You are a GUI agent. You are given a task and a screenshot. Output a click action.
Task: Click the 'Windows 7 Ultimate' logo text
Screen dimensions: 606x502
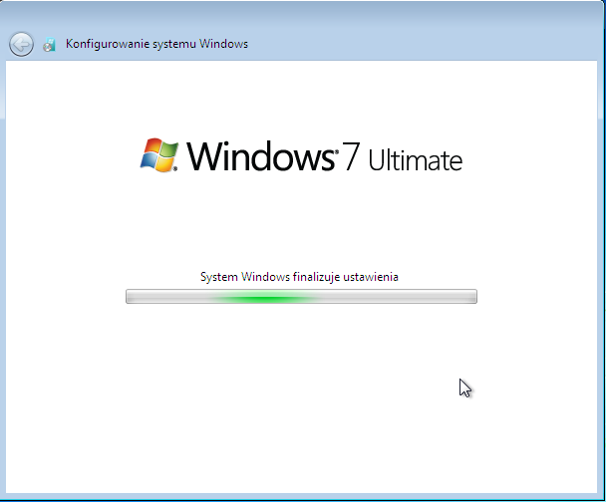[x=325, y=156]
